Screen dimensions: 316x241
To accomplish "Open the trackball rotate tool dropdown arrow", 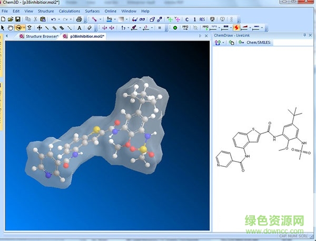I will [24, 27].
